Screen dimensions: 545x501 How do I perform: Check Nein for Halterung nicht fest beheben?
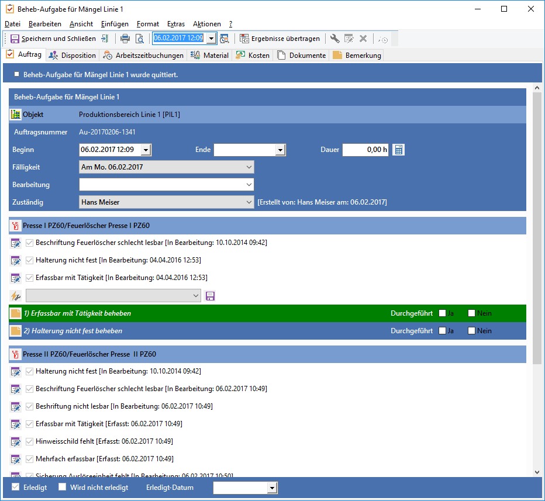(x=472, y=330)
